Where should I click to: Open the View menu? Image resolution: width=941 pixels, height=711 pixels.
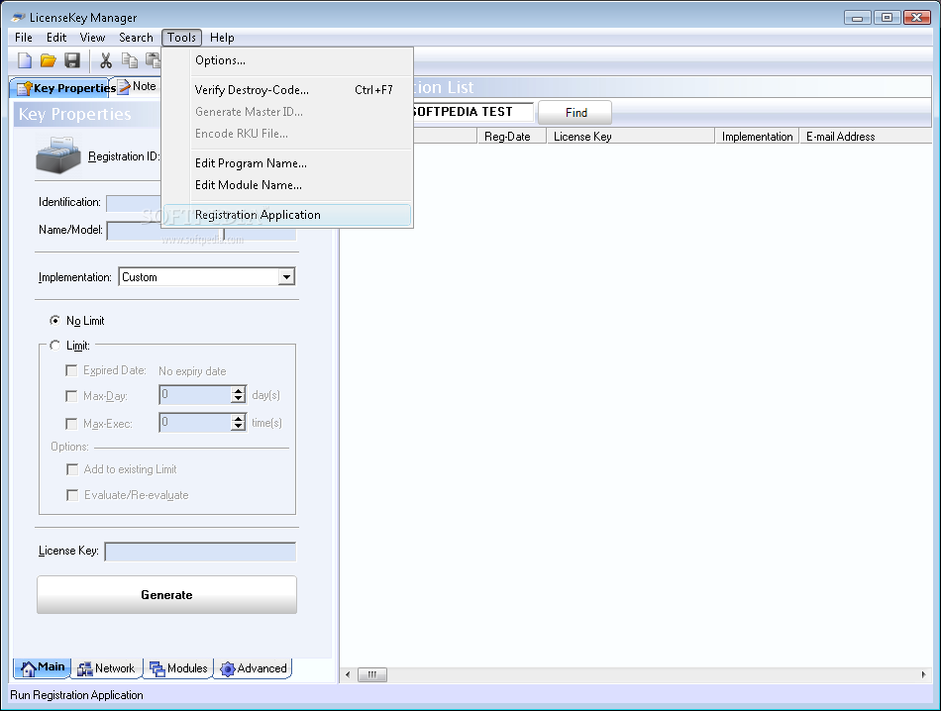pos(92,38)
